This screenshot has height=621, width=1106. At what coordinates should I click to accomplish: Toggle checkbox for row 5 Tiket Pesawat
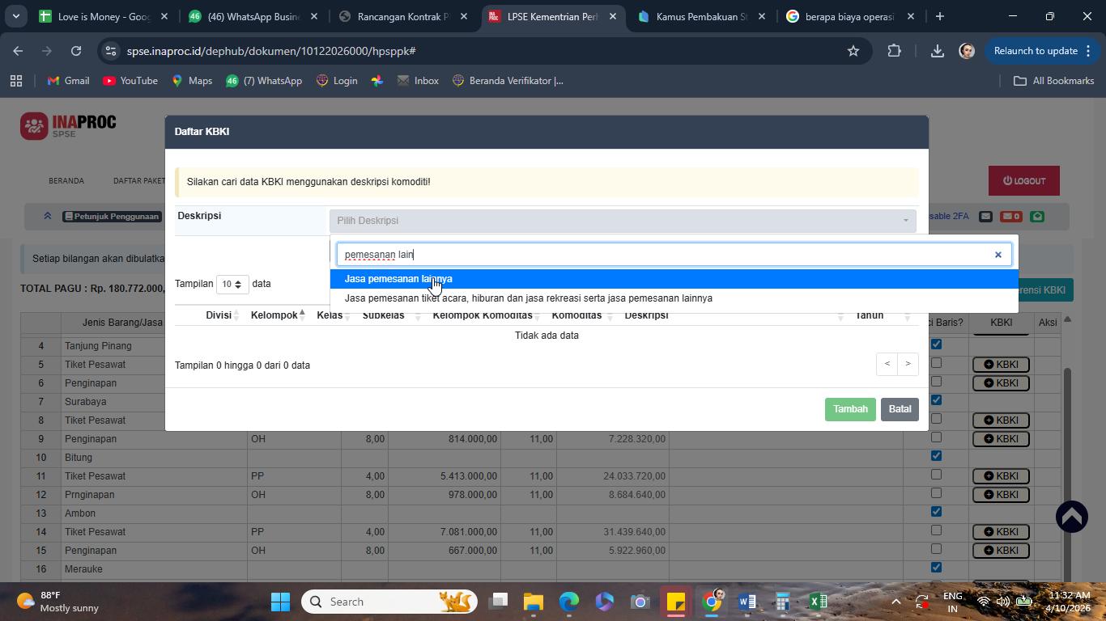pos(936,363)
